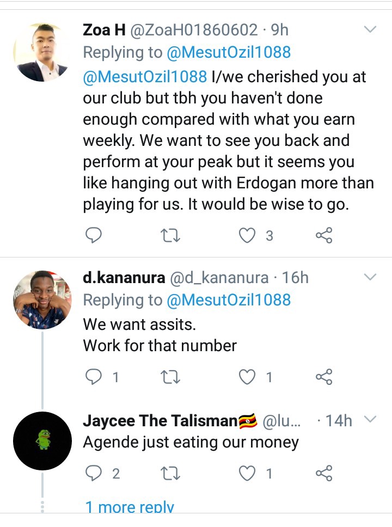The image size is (392, 527).
Task: Like Zoa H's tweet
Action: click(x=248, y=235)
